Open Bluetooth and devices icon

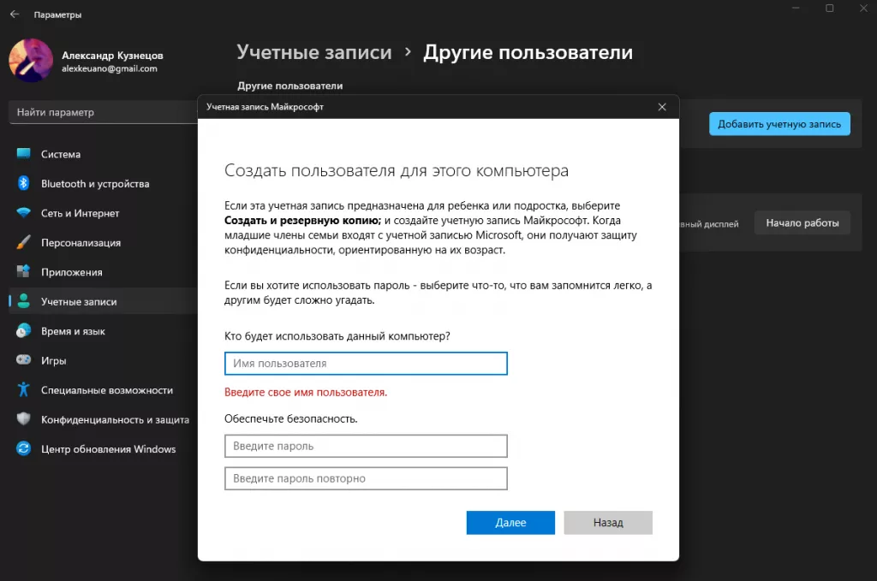click(x=24, y=184)
